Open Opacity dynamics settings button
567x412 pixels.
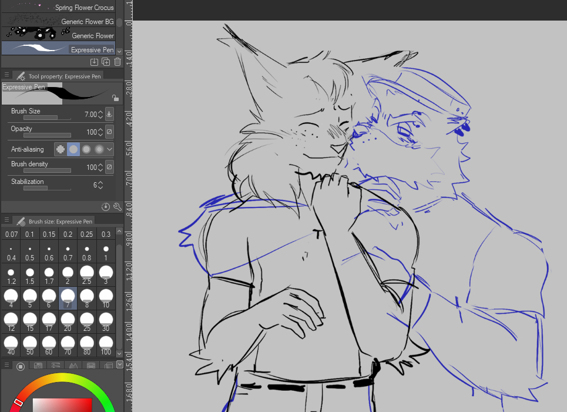pos(109,132)
